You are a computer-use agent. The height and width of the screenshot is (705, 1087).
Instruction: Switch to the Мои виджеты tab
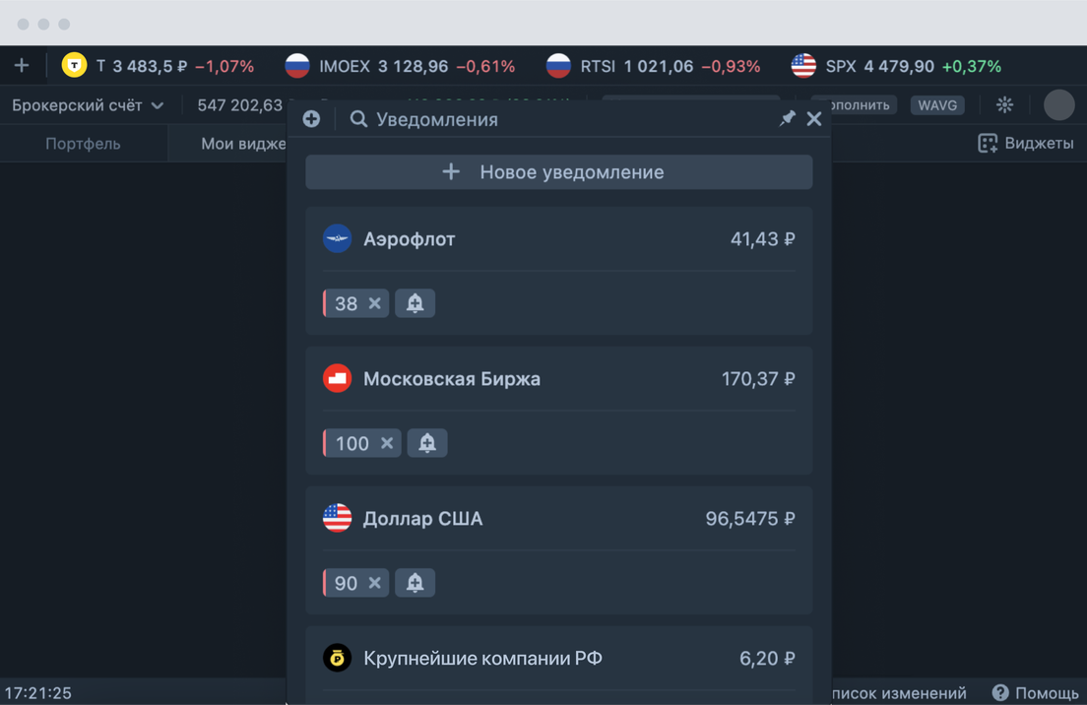(x=242, y=144)
